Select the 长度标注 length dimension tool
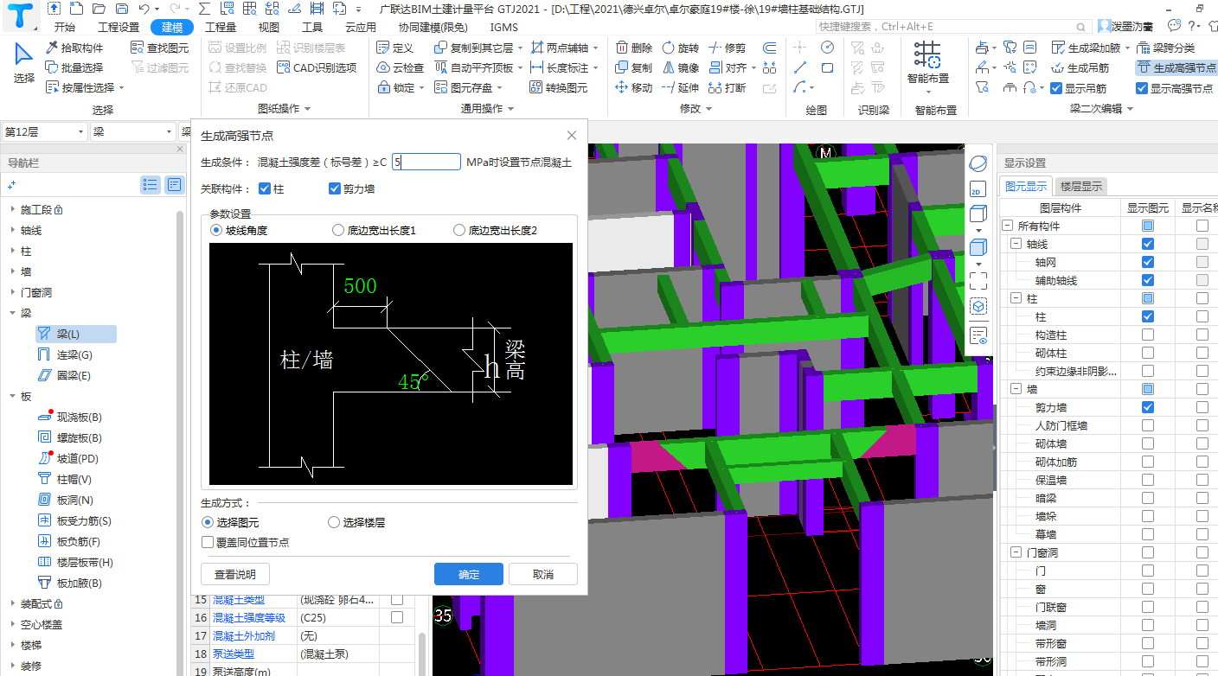This screenshot has height=676, width=1218. (561, 67)
